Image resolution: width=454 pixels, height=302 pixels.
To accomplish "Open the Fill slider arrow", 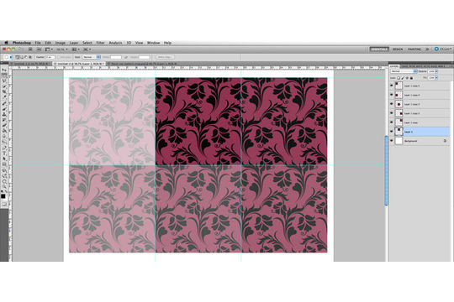I will [436, 78].
